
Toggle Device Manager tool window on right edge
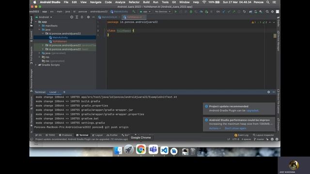278,41
